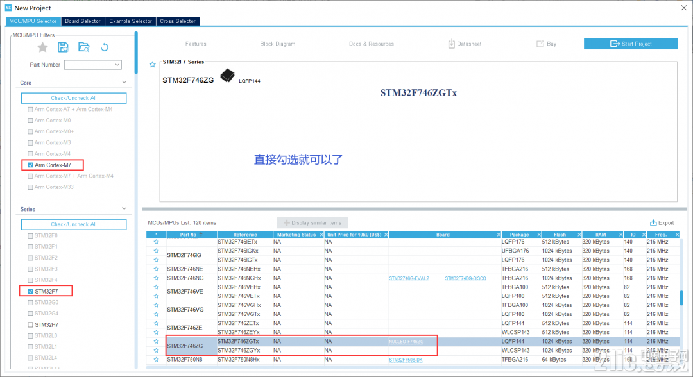This screenshot has width=693, height=377.
Task: Close the New Project window
Action: (684, 8)
